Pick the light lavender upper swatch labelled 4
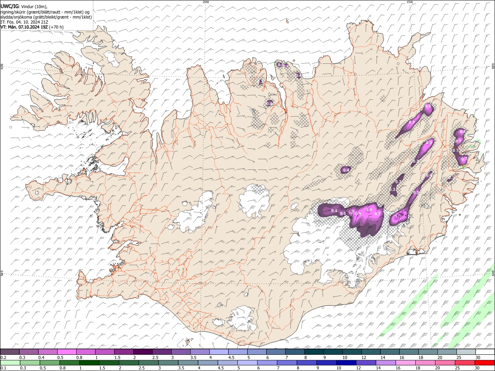Viewport: 495px width, 371px height. 218,352
